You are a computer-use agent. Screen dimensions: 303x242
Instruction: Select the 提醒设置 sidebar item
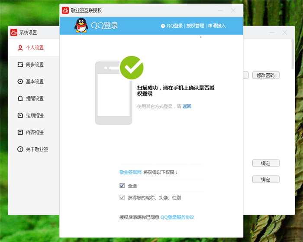[34, 98]
